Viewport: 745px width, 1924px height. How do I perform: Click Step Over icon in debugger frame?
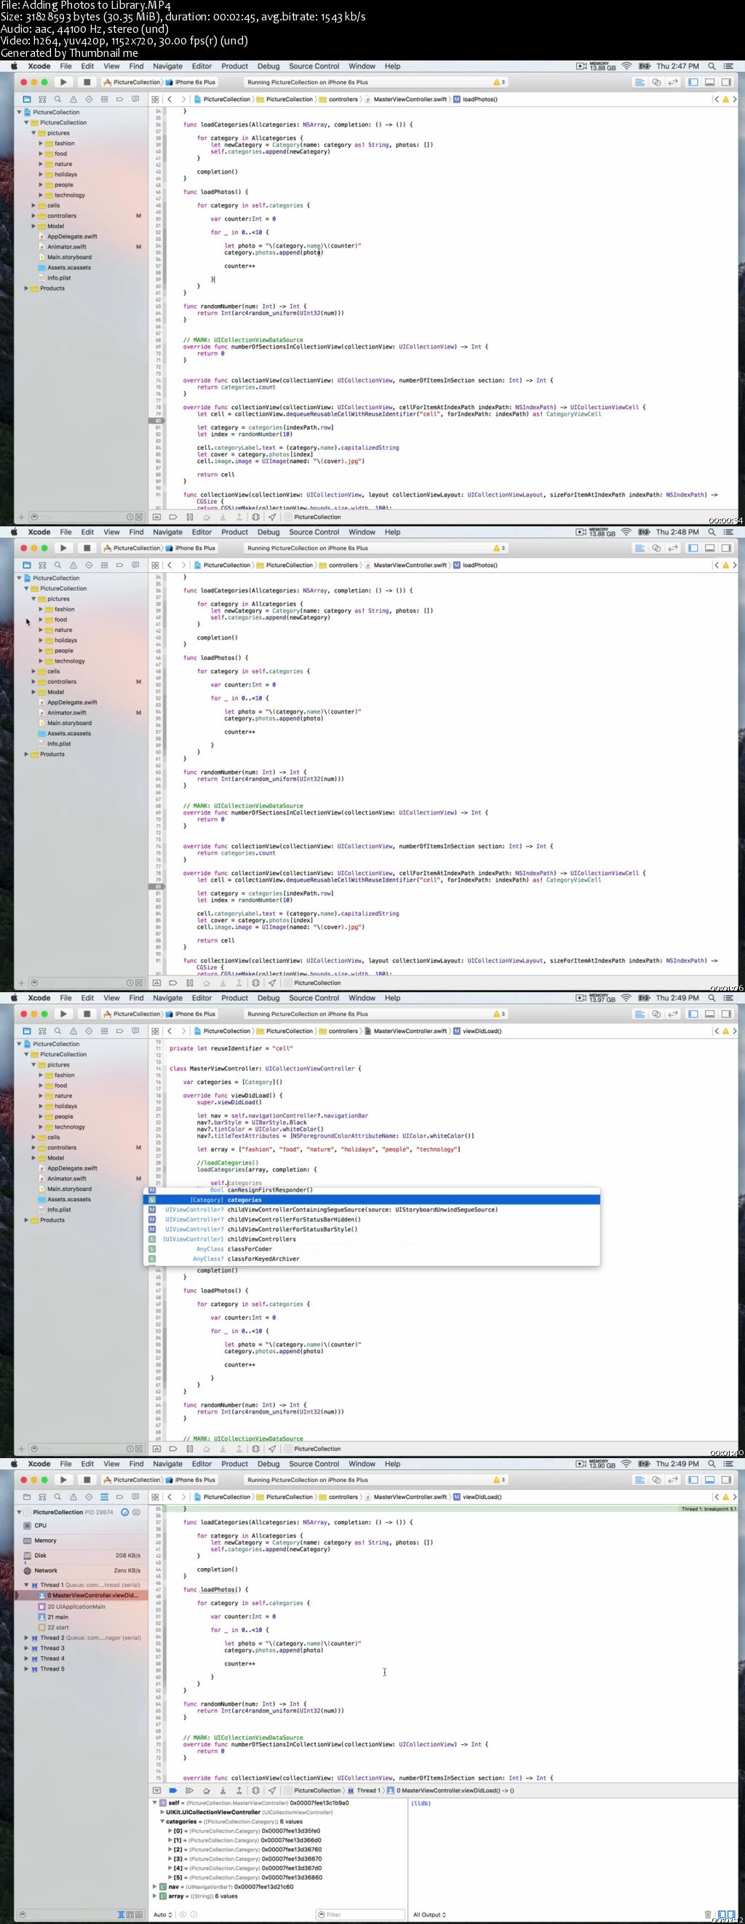(x=206, y=1790)
